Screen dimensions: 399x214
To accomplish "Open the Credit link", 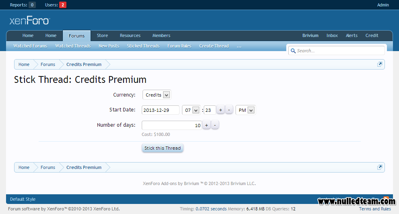I will (372, 35).
